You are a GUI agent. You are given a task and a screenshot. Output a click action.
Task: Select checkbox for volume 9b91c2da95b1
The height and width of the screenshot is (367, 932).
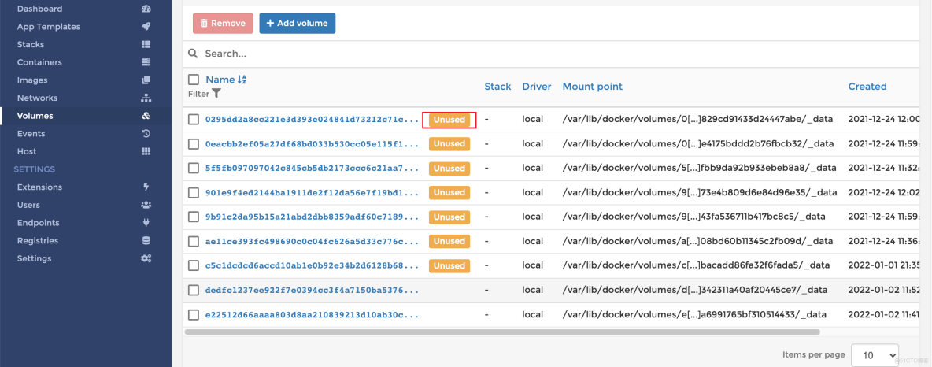(x=194, y=217)
